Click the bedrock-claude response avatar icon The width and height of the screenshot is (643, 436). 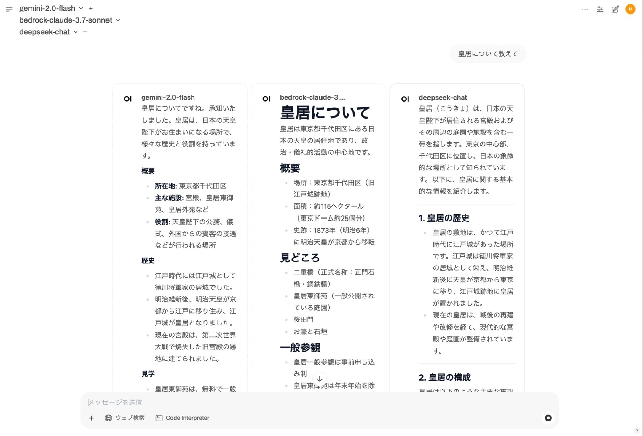click(266, 99)
